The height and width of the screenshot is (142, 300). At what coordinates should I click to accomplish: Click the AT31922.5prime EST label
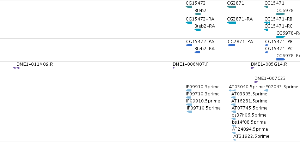[x=251, y=136]
